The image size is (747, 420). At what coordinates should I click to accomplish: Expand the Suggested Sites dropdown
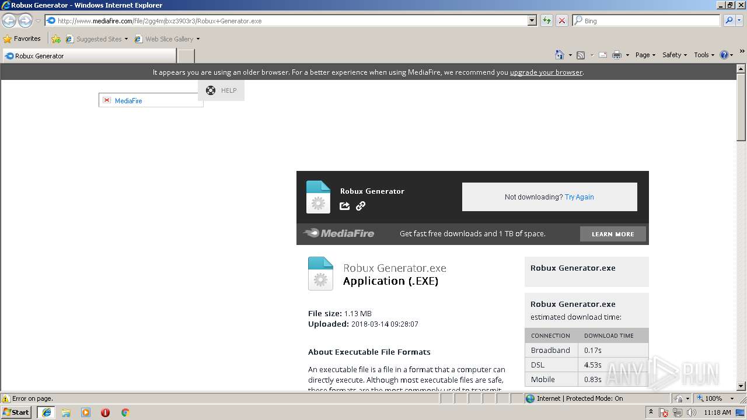pos(126,39)
